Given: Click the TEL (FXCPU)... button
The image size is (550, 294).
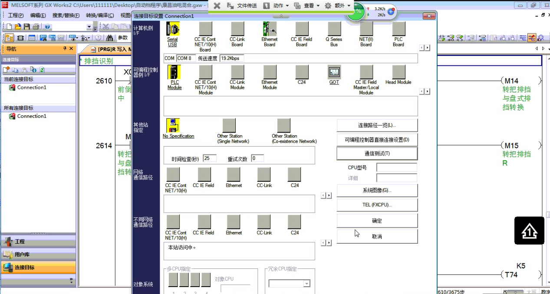Looking at the screenshot, I should click(x=377, y=205).
